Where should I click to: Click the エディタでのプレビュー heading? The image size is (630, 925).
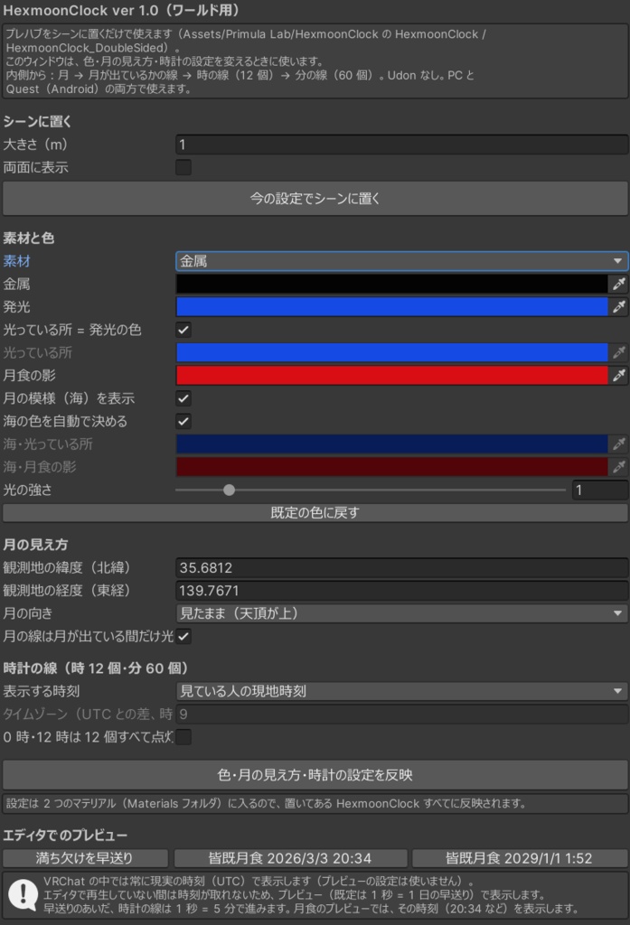65,836
